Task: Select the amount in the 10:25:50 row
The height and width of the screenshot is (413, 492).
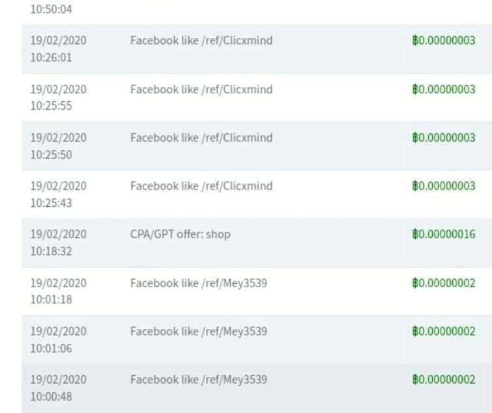Action: 447,138
